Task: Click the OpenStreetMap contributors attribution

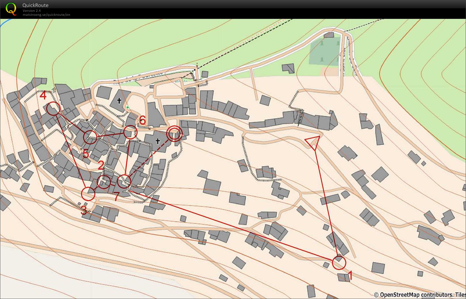Action: coord(420,295)
